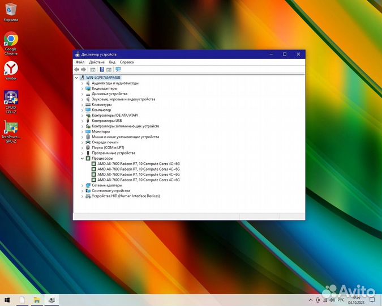Screen dimensions: 382x306
Task: Expand Звуковые, игровые и видеоустройства node
Action: [x=82, y=99]
